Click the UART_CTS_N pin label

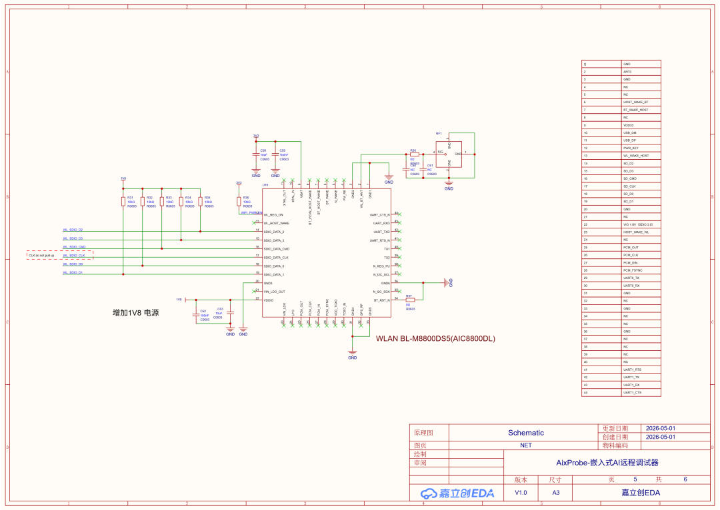click(380, 214)
